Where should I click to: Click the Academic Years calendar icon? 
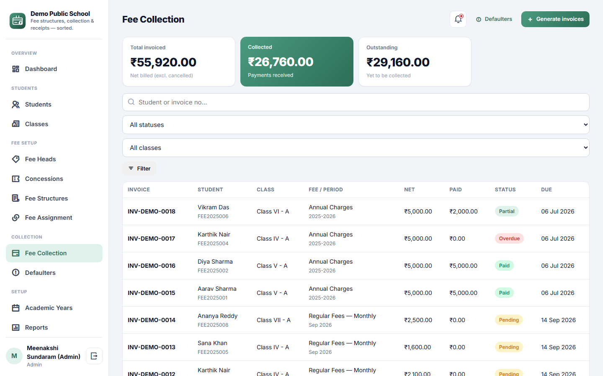(16, 308)
